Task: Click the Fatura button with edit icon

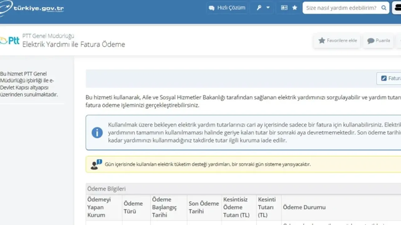Action: click(x=390, y=78)
